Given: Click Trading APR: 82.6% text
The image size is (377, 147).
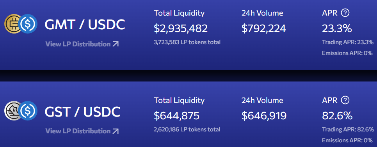Looking at the screenshot, I should (348, 129).
